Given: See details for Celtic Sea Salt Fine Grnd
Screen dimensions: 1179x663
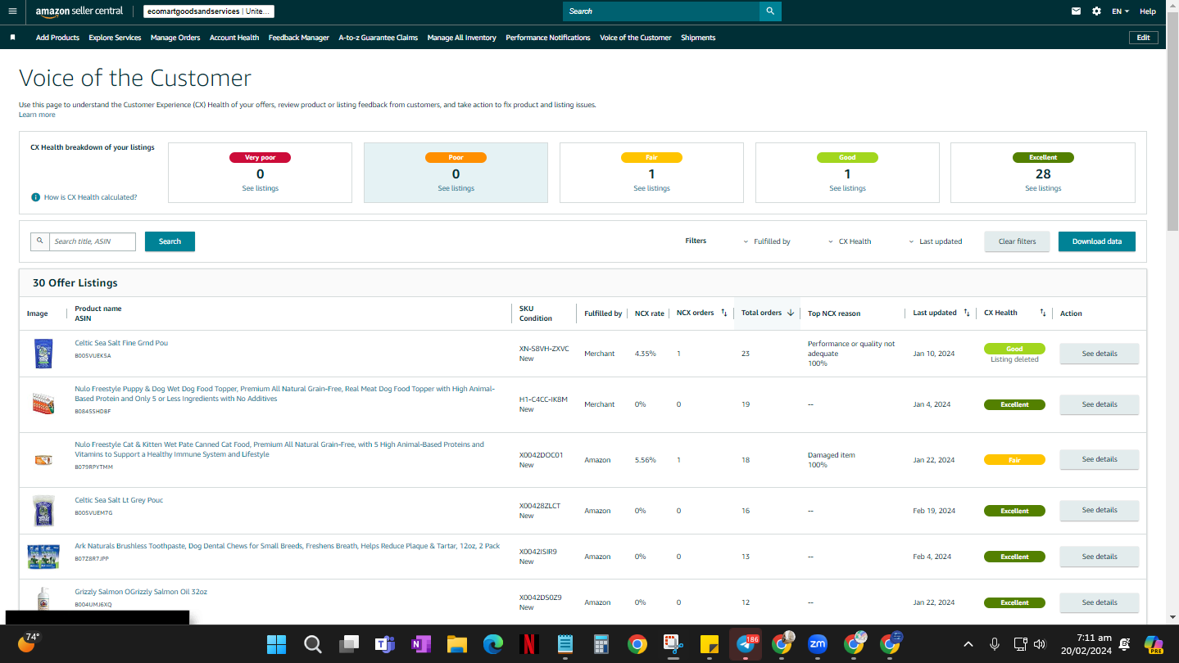Looking at the screenshot, I should 1100,354.
